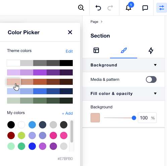Click + Add in My colors
The width and height of the screenshot is (167, 166).
(67, 113)
